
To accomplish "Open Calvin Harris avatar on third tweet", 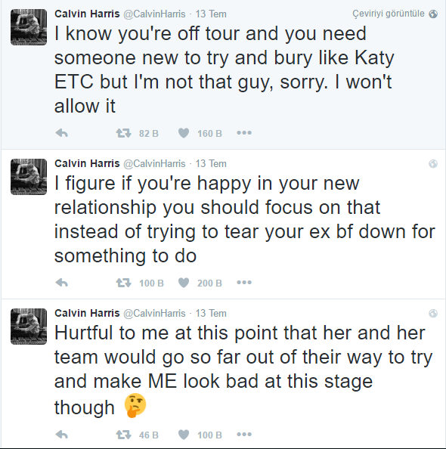I will coord(29,327).
